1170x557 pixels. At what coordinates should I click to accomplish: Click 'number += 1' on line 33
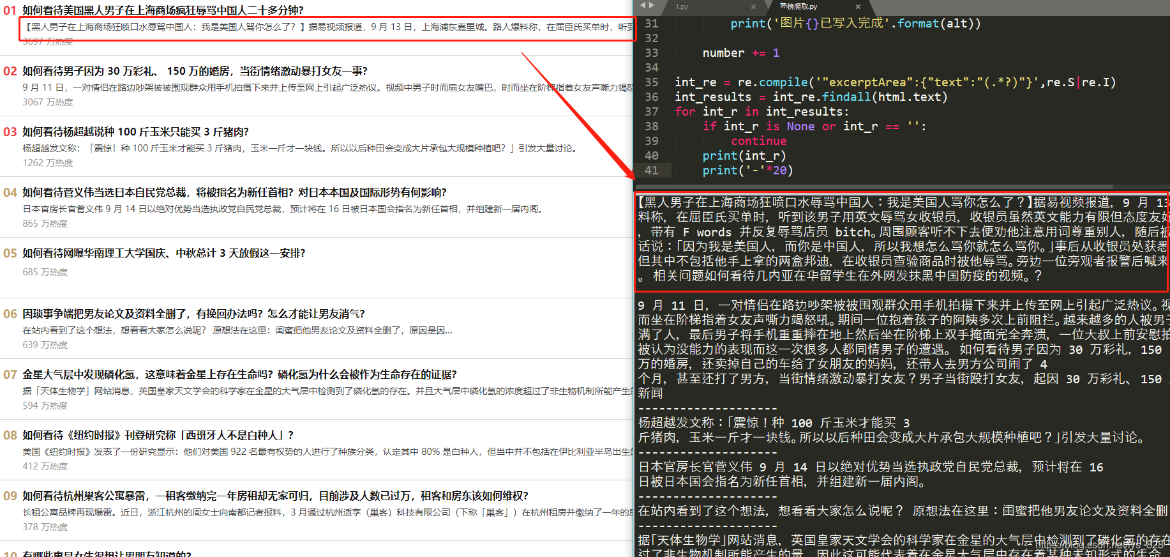pyautogui.click(x=740, y=53)
